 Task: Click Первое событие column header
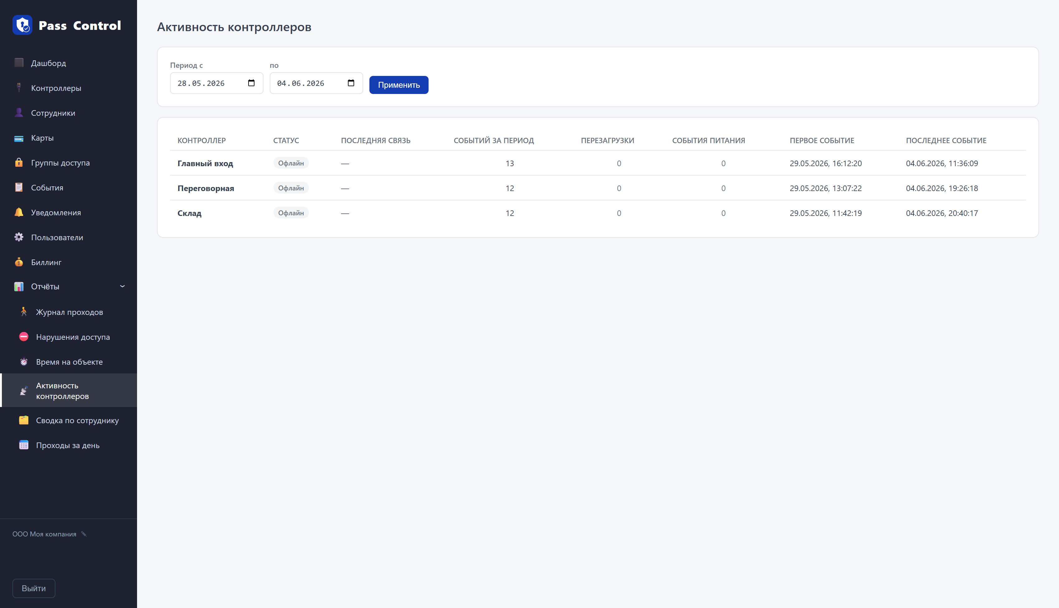(822, 140)
